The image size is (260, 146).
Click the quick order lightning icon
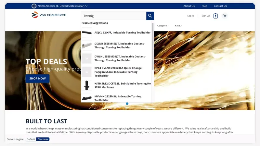coord(215,16)
